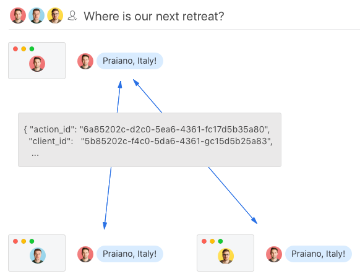This screenshot has width=360, height=279.
Task: Click the avatar beside the top message bubble
Action: coord(85,61)
